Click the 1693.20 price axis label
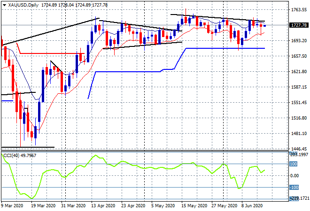Screen dimensions: 310x211 coord(299,41)
